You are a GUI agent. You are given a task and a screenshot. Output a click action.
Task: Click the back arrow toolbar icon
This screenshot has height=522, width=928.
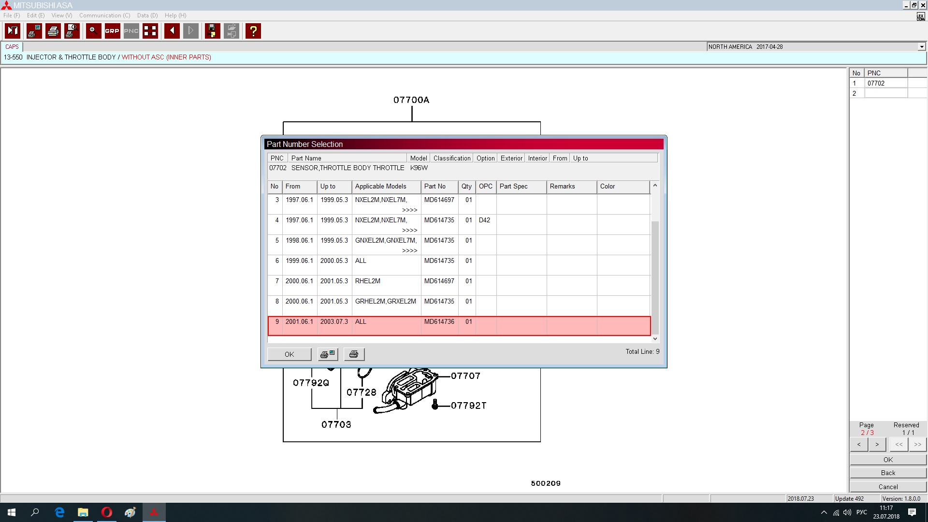click(172, 31)
